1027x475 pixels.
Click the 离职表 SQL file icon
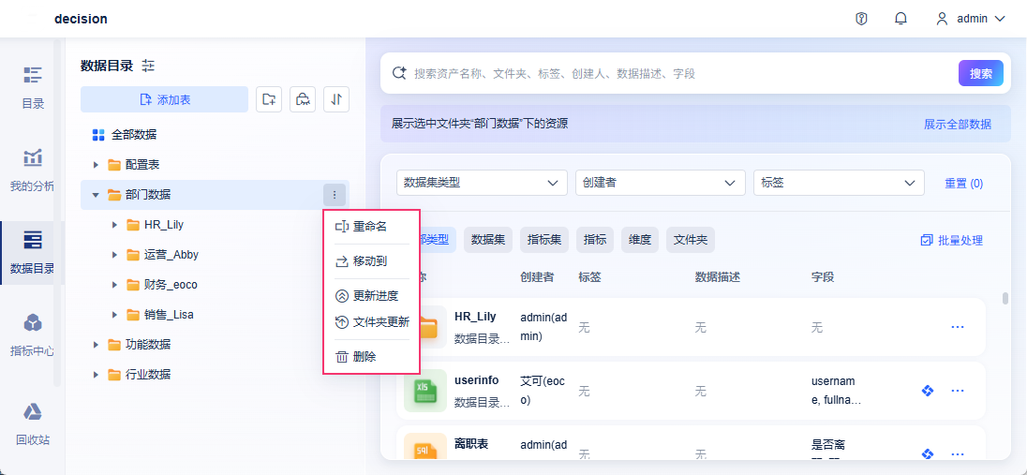(425, 446)
